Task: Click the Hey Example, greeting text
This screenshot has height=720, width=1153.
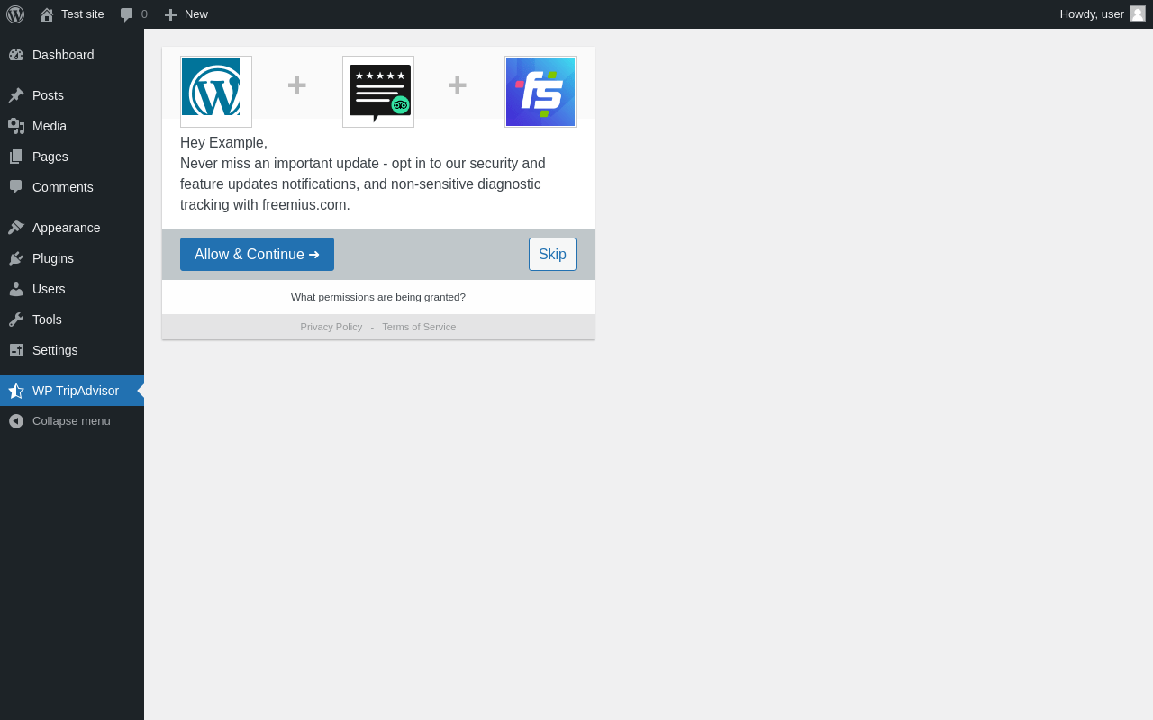Action: point(223,142)
